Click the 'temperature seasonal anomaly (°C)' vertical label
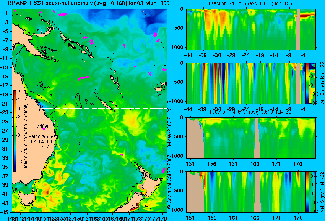This screenshot has height=221, width=325. [26, 130]
